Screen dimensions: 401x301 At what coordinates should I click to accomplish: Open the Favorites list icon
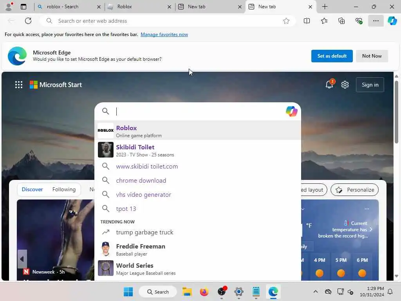click(324, 21)
